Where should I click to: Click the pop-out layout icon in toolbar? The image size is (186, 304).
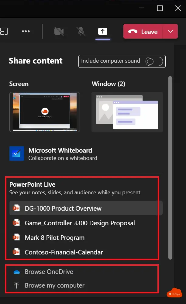tap(4, 31)
